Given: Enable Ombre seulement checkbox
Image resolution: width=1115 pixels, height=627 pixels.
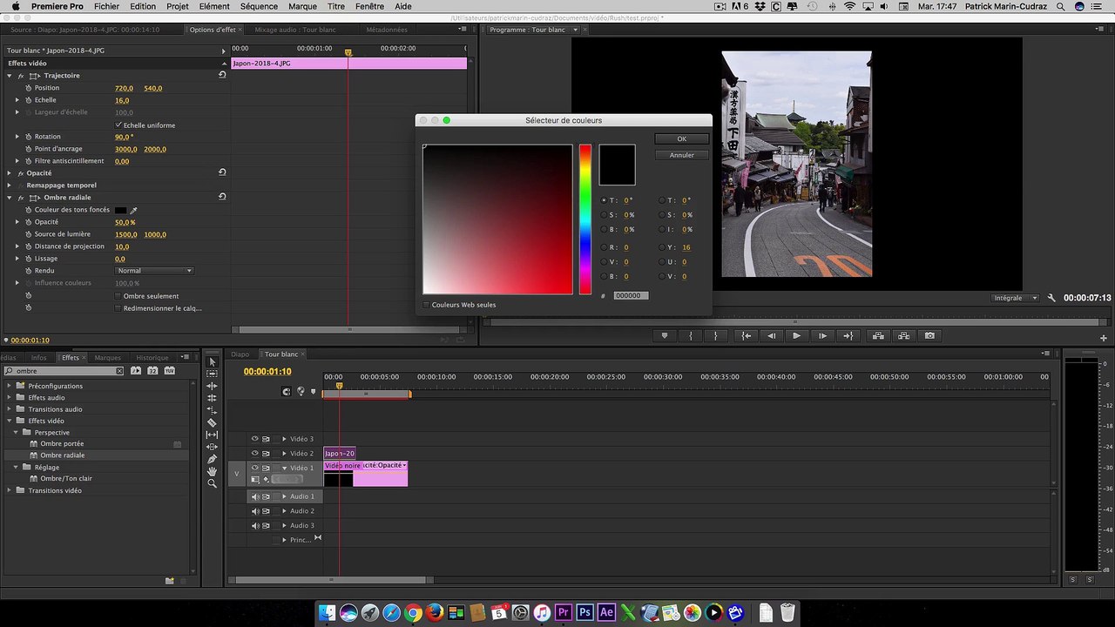Looking at the screenshot, I should click(118, 296).
